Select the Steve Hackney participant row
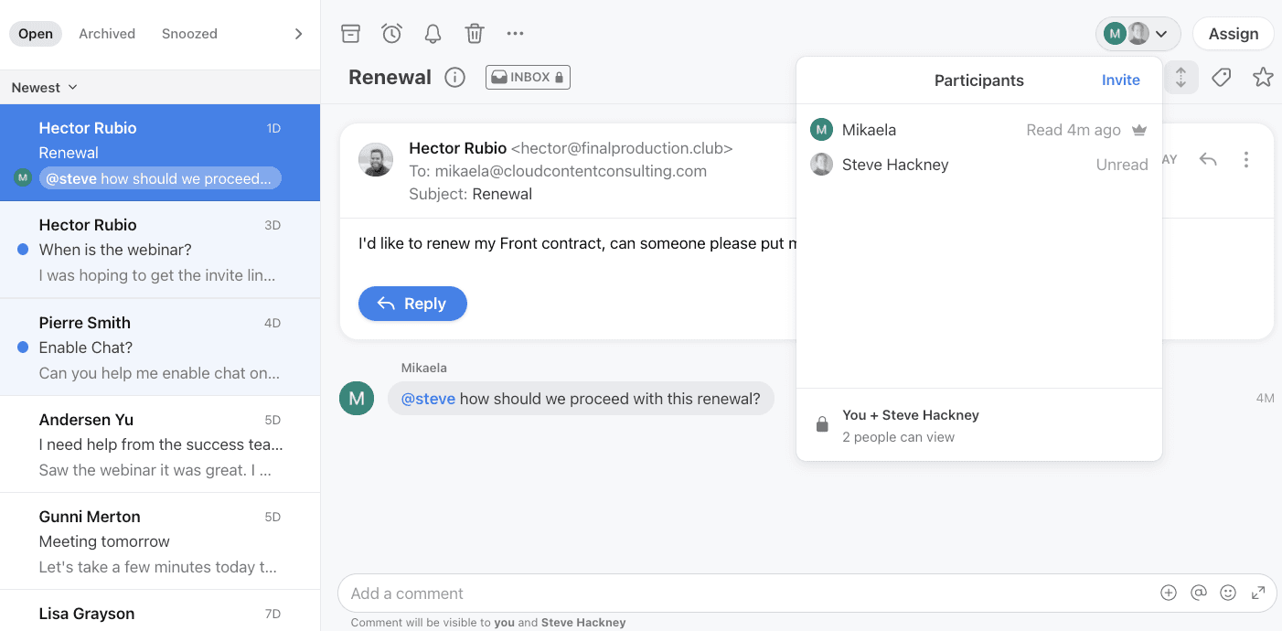Viewport: 1282px width, 631px height. pyautogui.click(x=978, y=165)
